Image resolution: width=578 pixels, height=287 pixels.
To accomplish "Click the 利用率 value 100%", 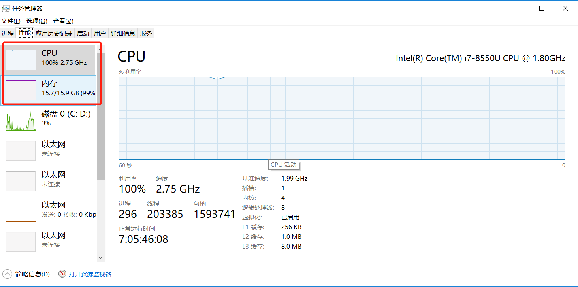I will [132, 189].
